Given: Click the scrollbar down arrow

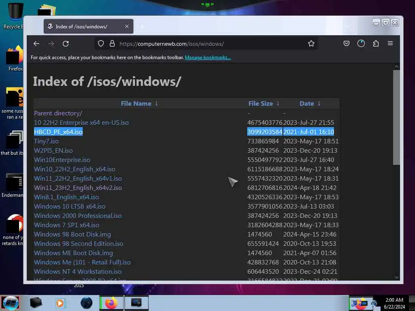Looking at the screenshot, I should (x=396, y=277).
